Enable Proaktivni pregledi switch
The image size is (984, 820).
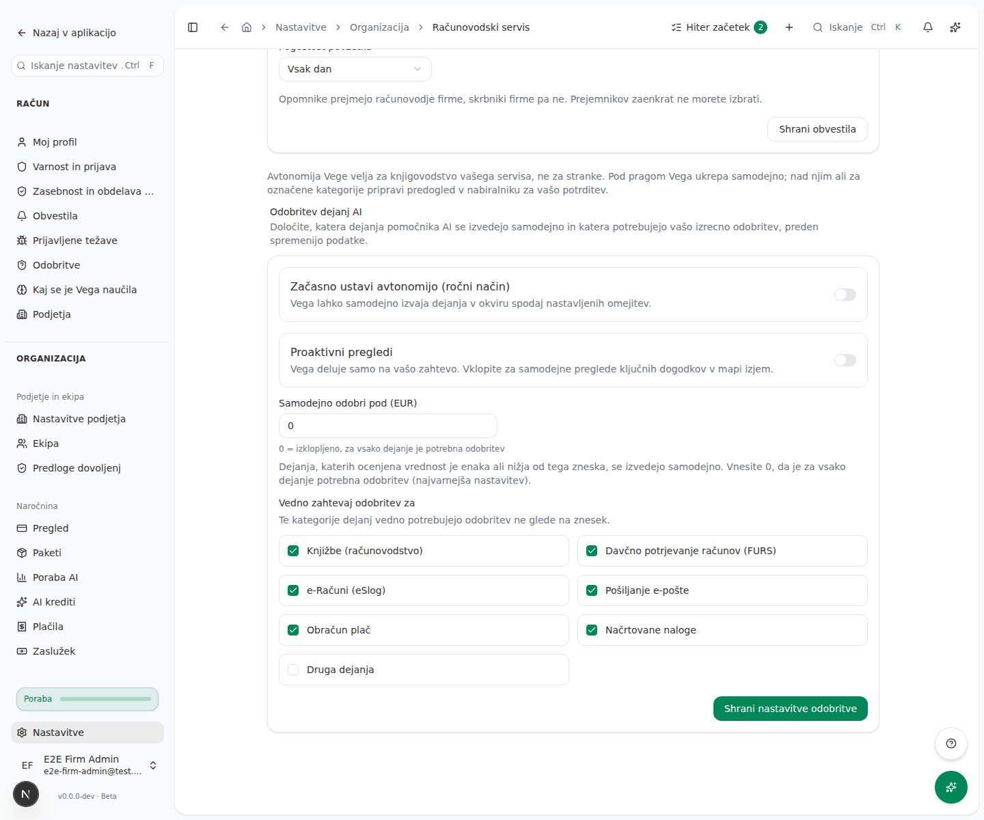pyautogui.click(x=845, y=360)
